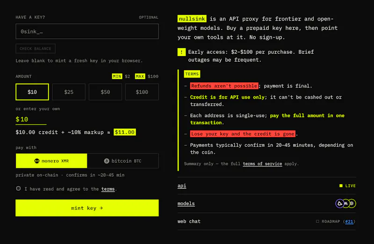Click the LIVE status indicator square
This screenshot has width=374, height=244.
pos(341,186)
